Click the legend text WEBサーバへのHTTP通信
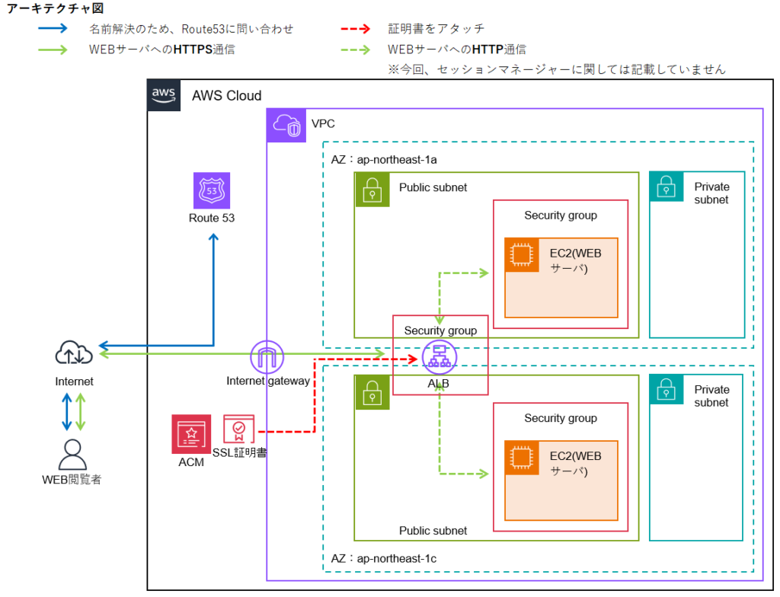Screen dimensions: 780x597 [x=457, y=49]
